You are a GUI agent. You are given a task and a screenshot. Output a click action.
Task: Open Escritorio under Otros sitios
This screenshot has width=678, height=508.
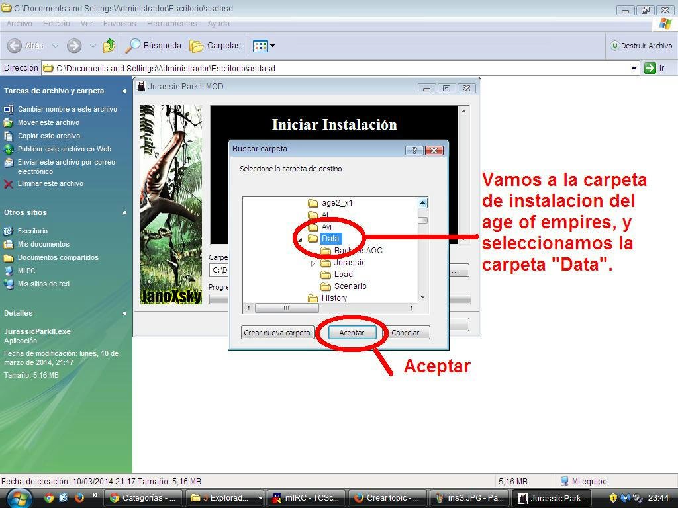click(x=32, y=231)
